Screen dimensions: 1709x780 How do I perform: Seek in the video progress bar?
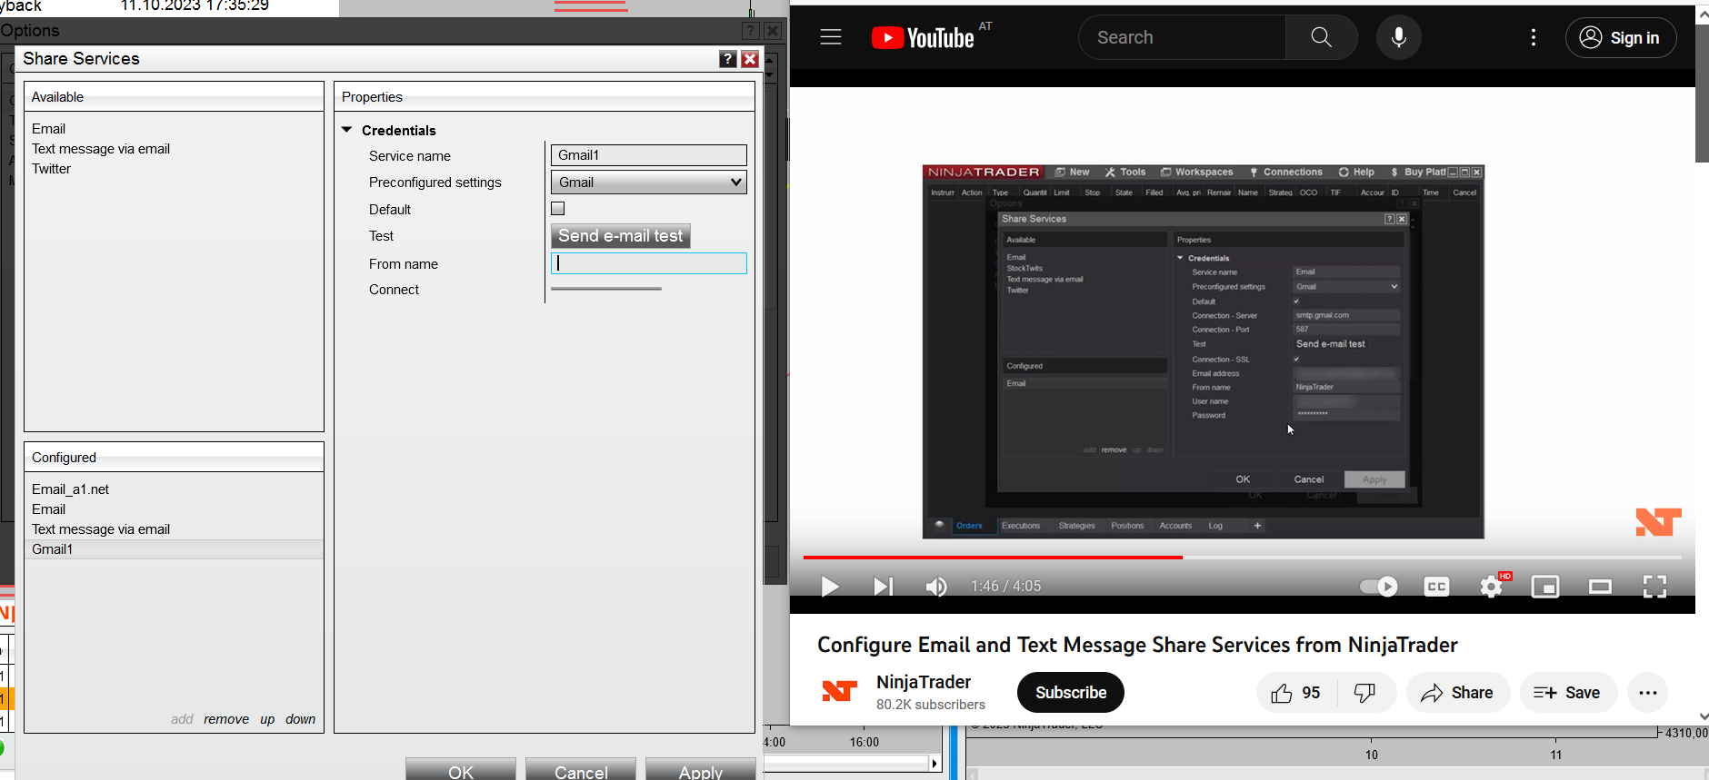(x=1242, y=557)
